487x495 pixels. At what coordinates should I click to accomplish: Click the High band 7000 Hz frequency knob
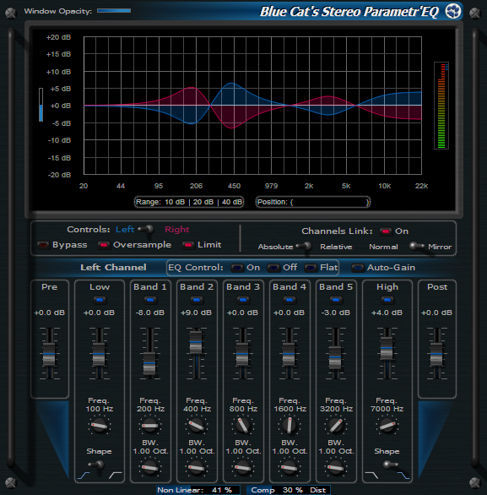click(387, 426)
